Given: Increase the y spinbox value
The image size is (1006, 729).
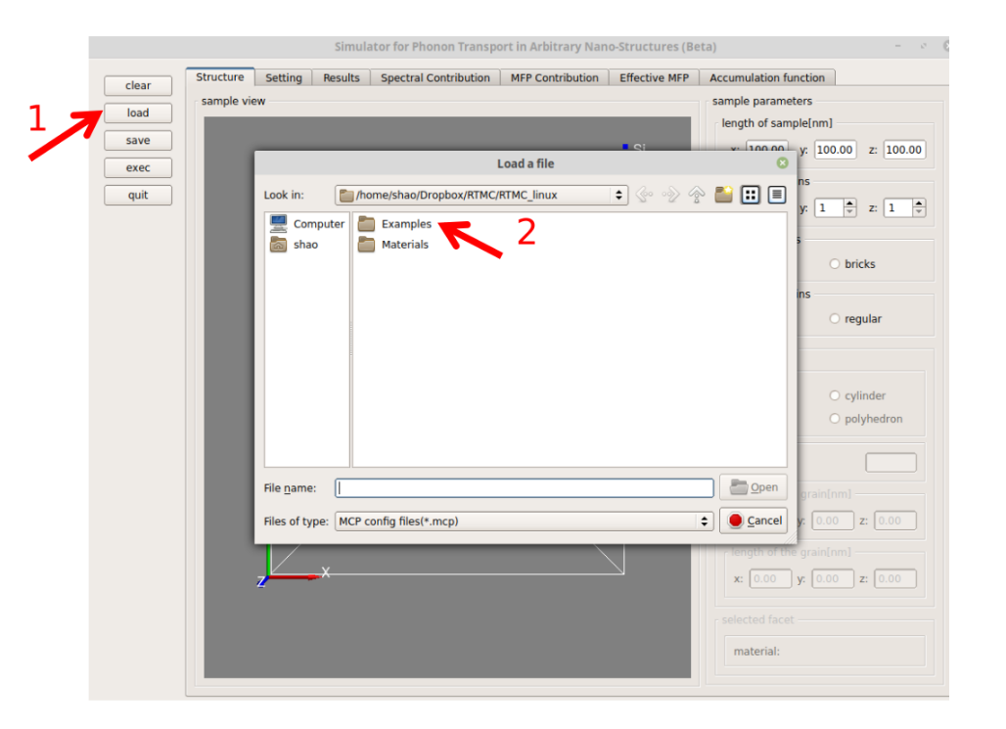Looking at the screenshot, I should (850, 204).
